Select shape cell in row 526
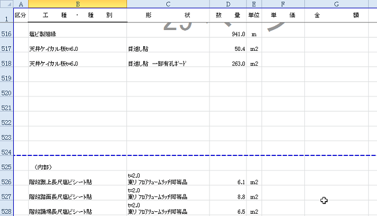Image resolution: width=377 pixels, height=216 pixels. point(168,178)
